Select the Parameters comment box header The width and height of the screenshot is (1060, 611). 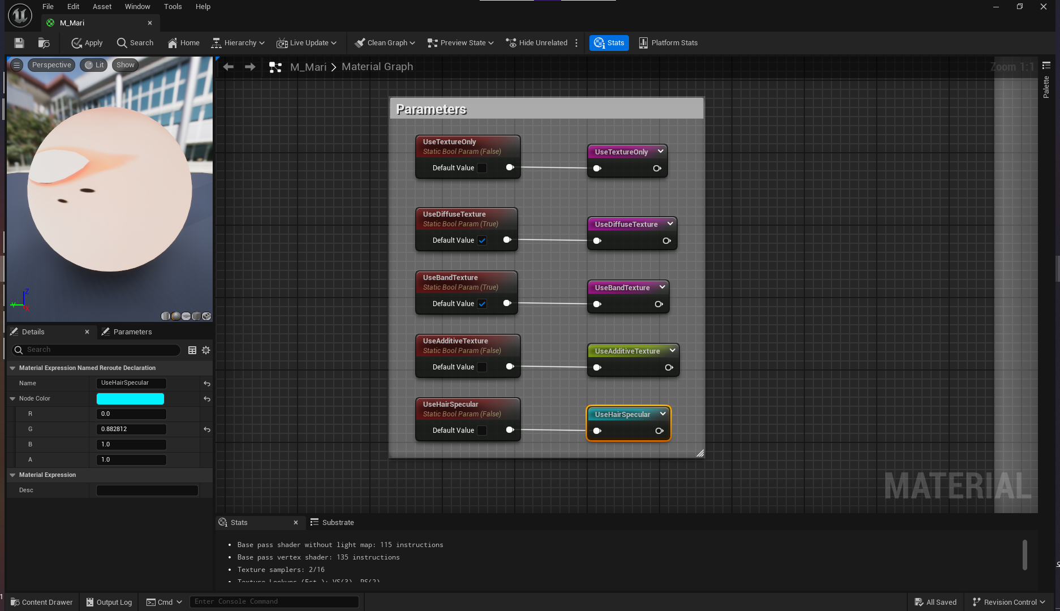[546, 109]
